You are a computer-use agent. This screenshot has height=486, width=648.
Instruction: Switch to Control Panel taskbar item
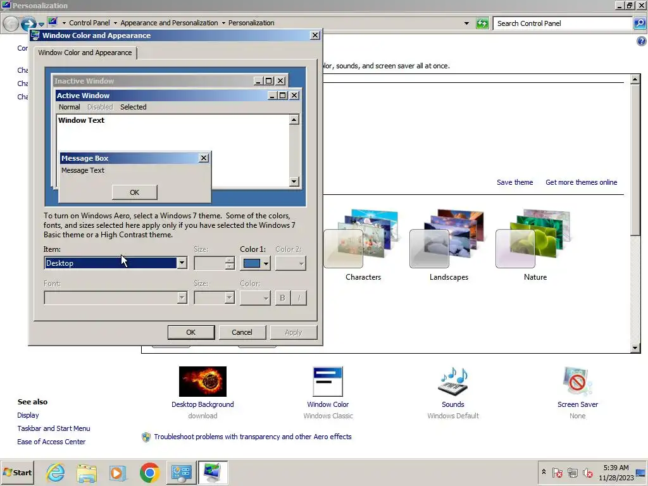coord(182,472)
